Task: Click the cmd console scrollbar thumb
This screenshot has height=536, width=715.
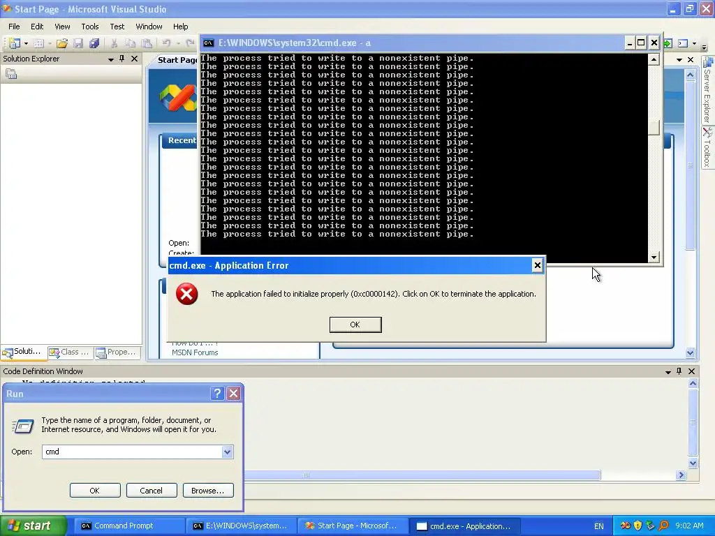Action: pos(654,128)
